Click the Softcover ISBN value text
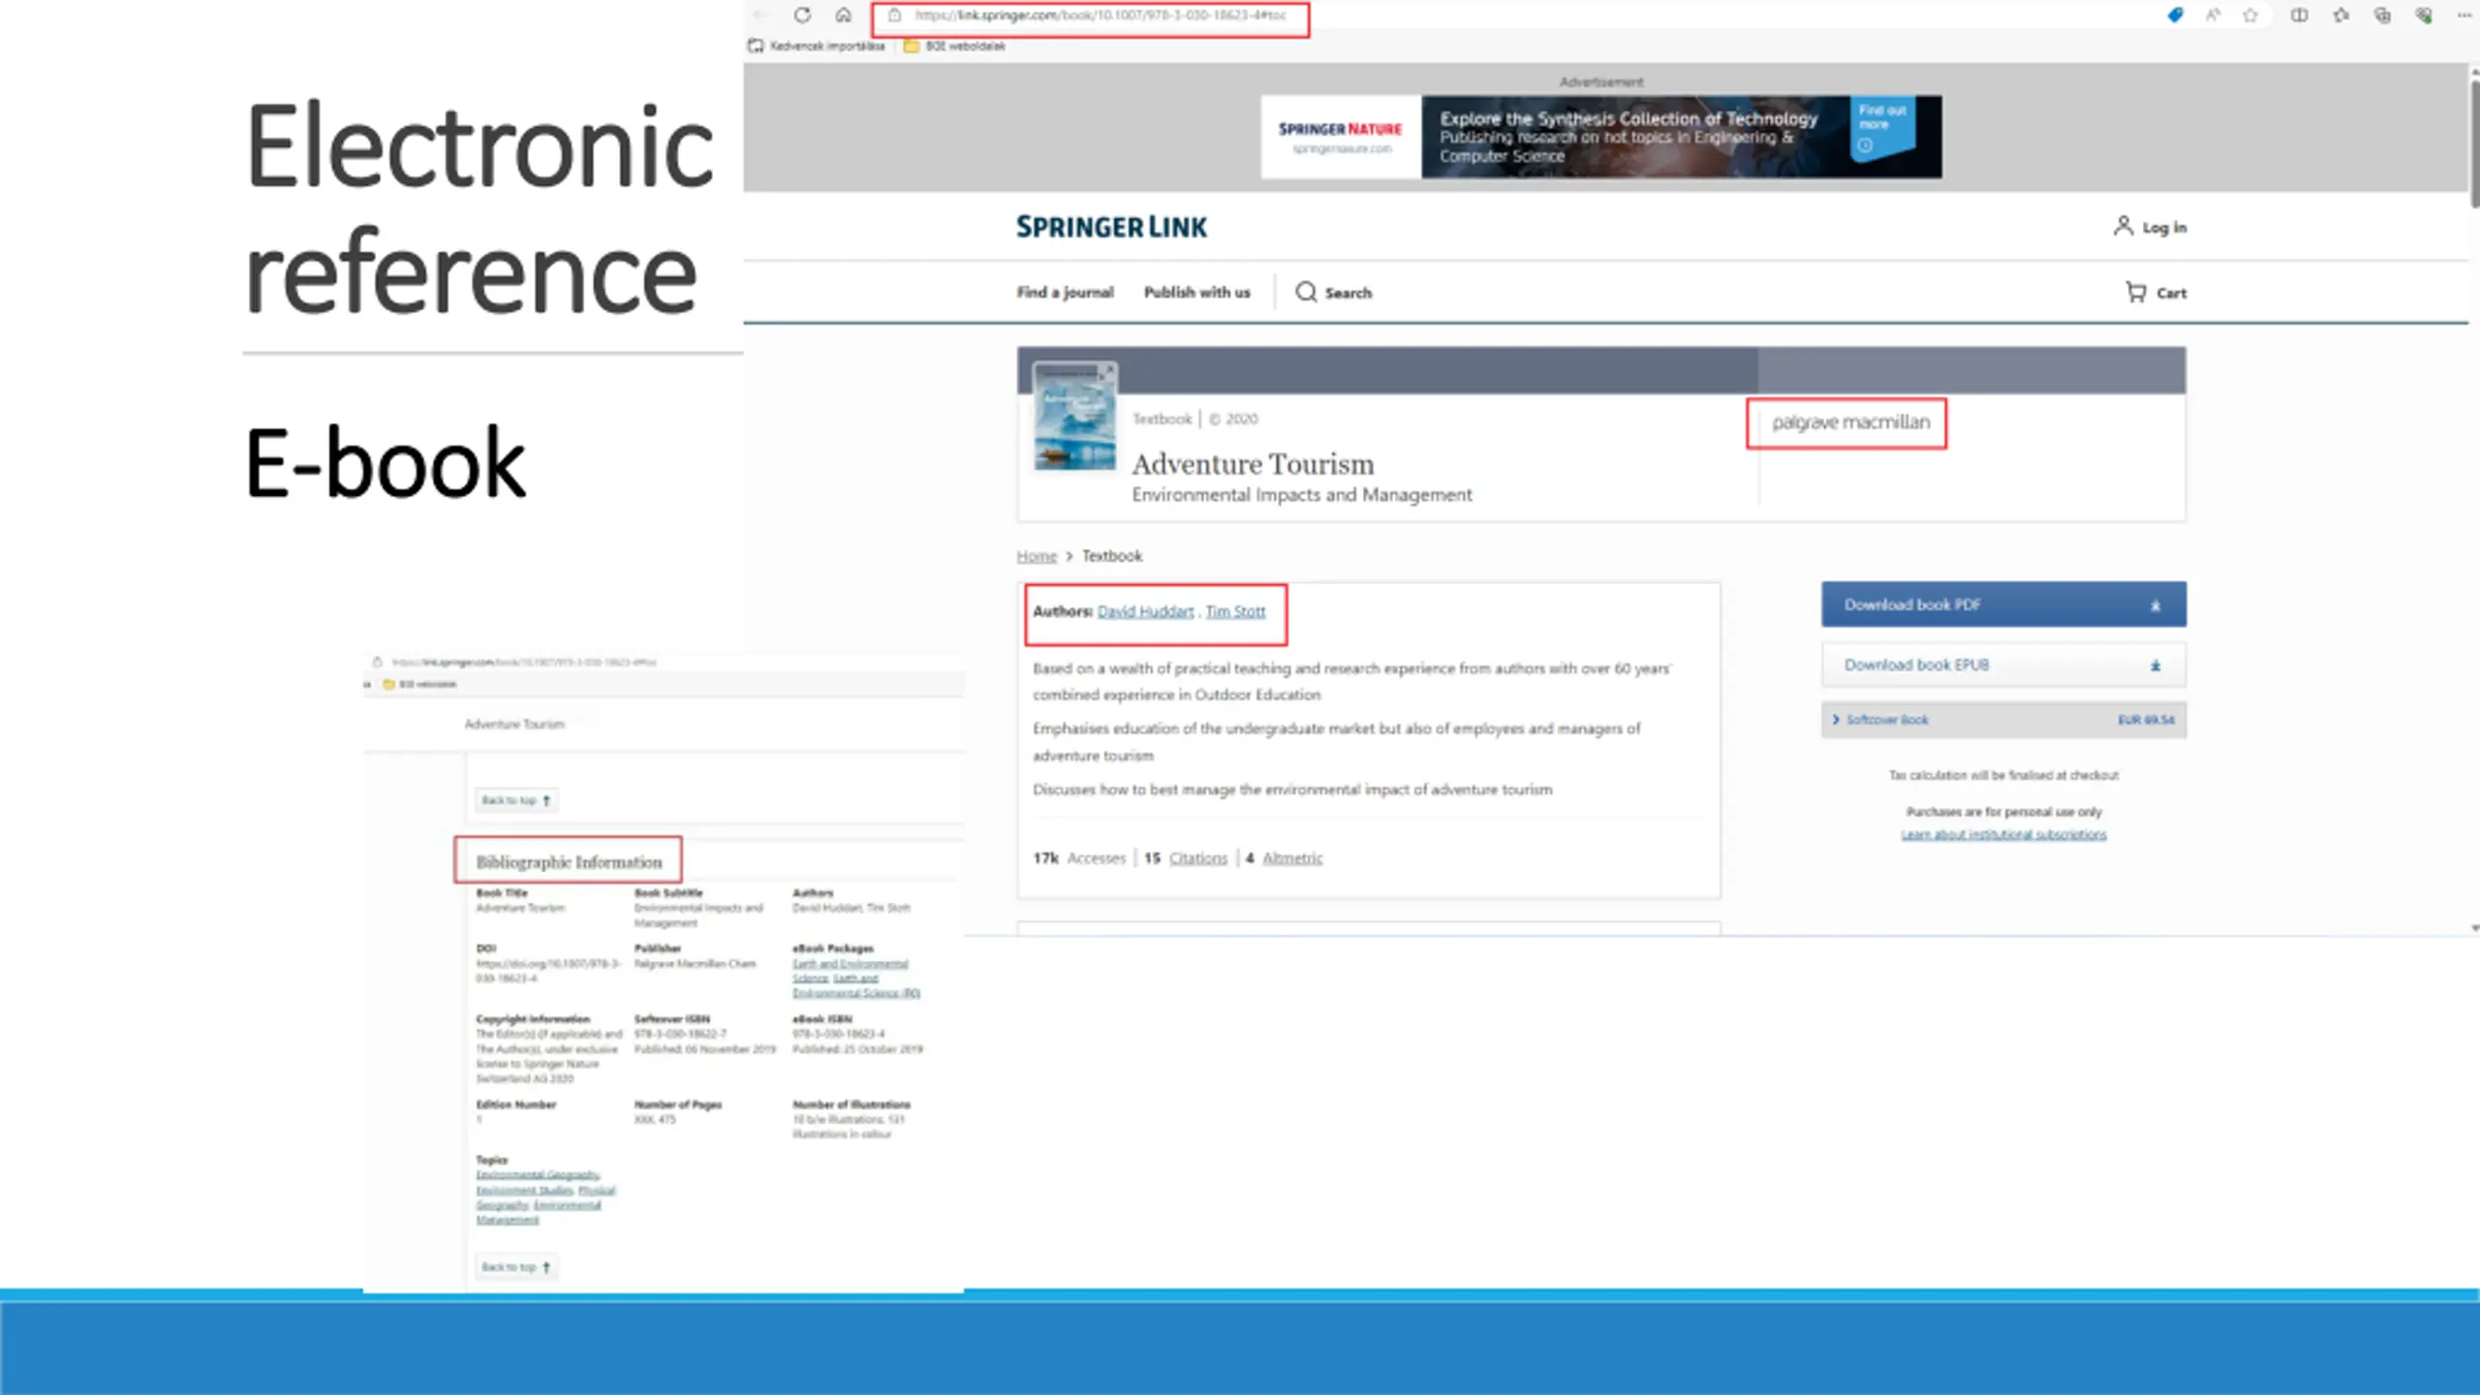 [680, 1034]
